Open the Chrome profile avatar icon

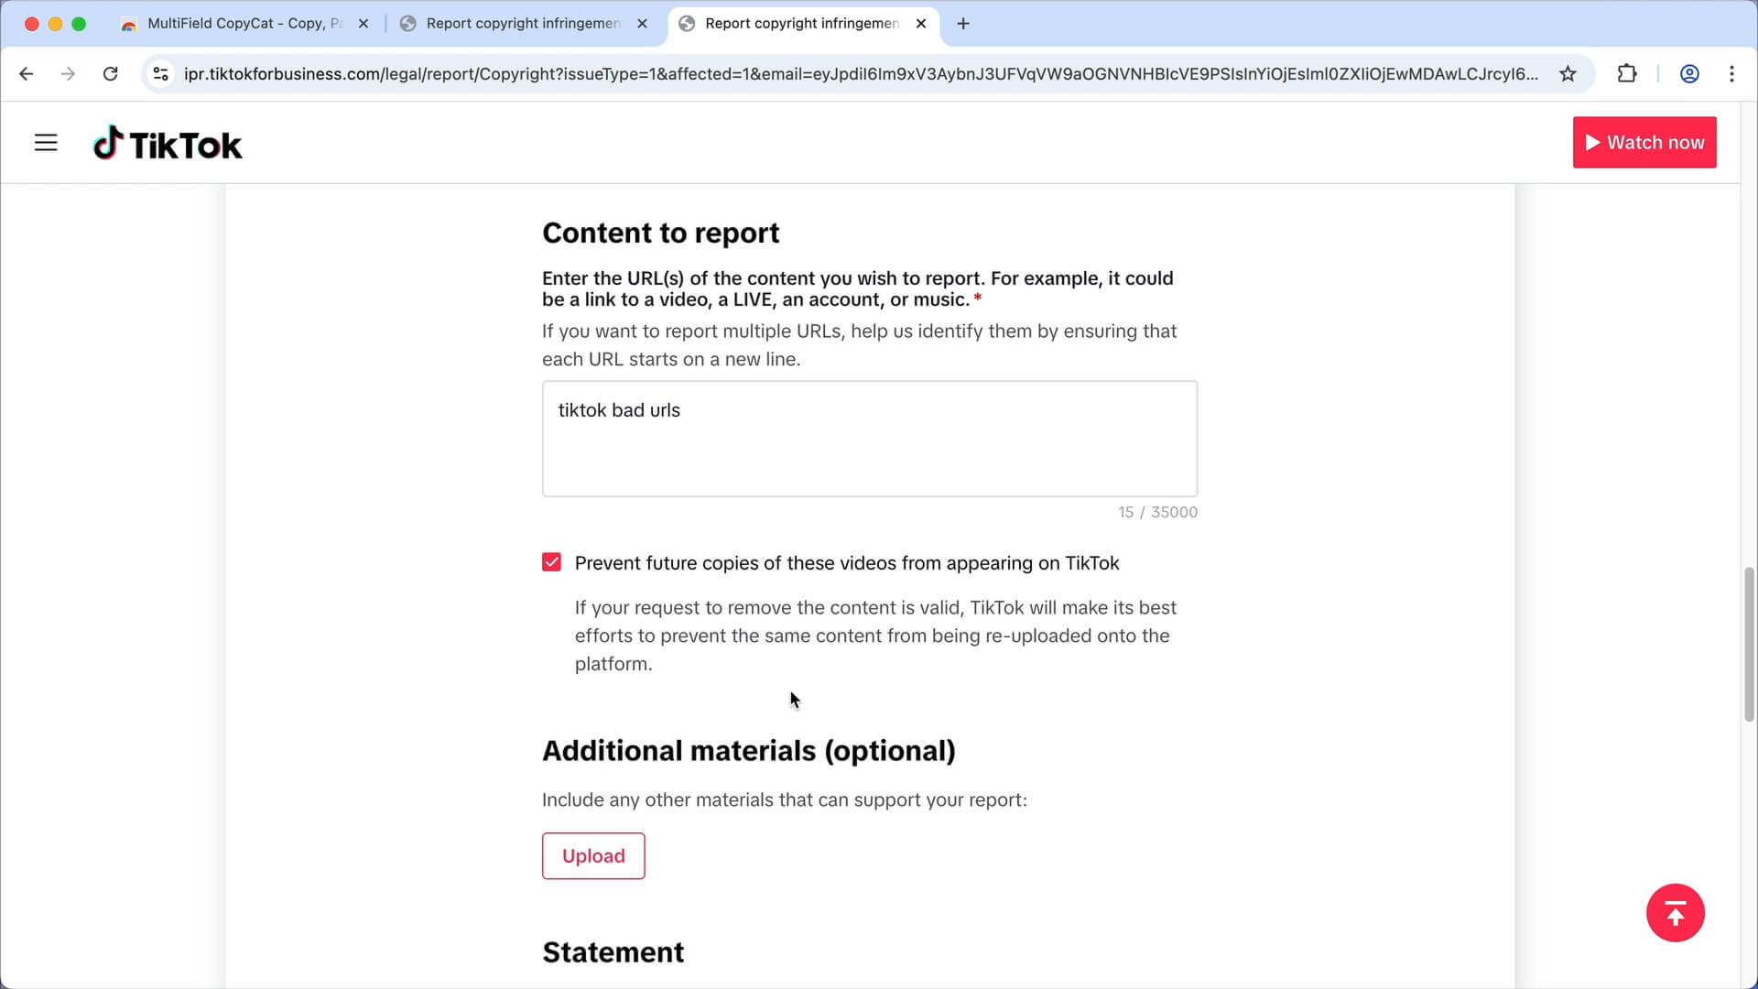click(1689, 74)
